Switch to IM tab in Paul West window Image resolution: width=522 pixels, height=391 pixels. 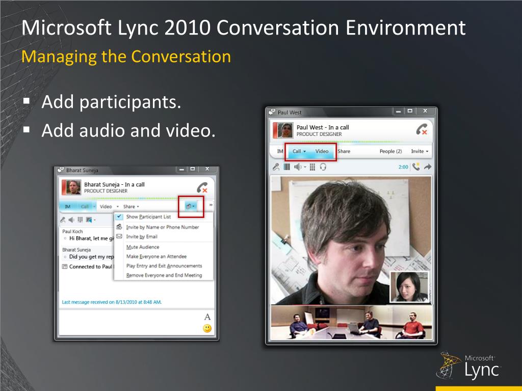click(280, 151)
